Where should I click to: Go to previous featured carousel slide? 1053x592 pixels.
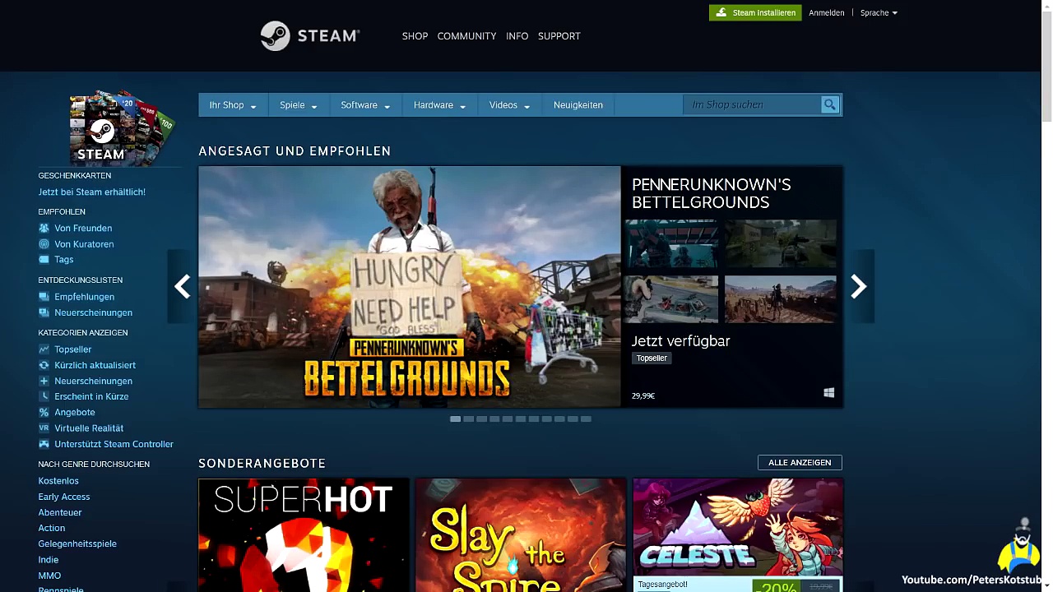[x=183, y=286]
